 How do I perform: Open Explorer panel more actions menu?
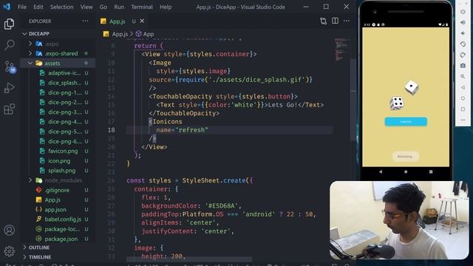coord(86,21)
